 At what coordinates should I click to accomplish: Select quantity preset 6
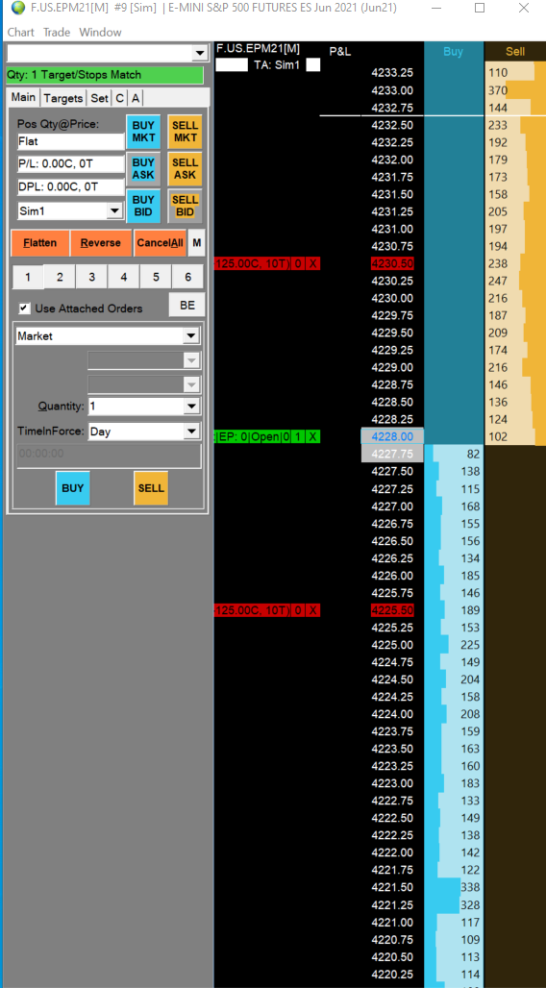coord(187,277)
